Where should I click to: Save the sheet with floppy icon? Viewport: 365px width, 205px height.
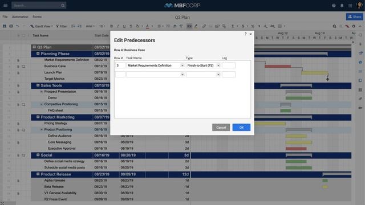pyautogui.click(x=5, y=26)
